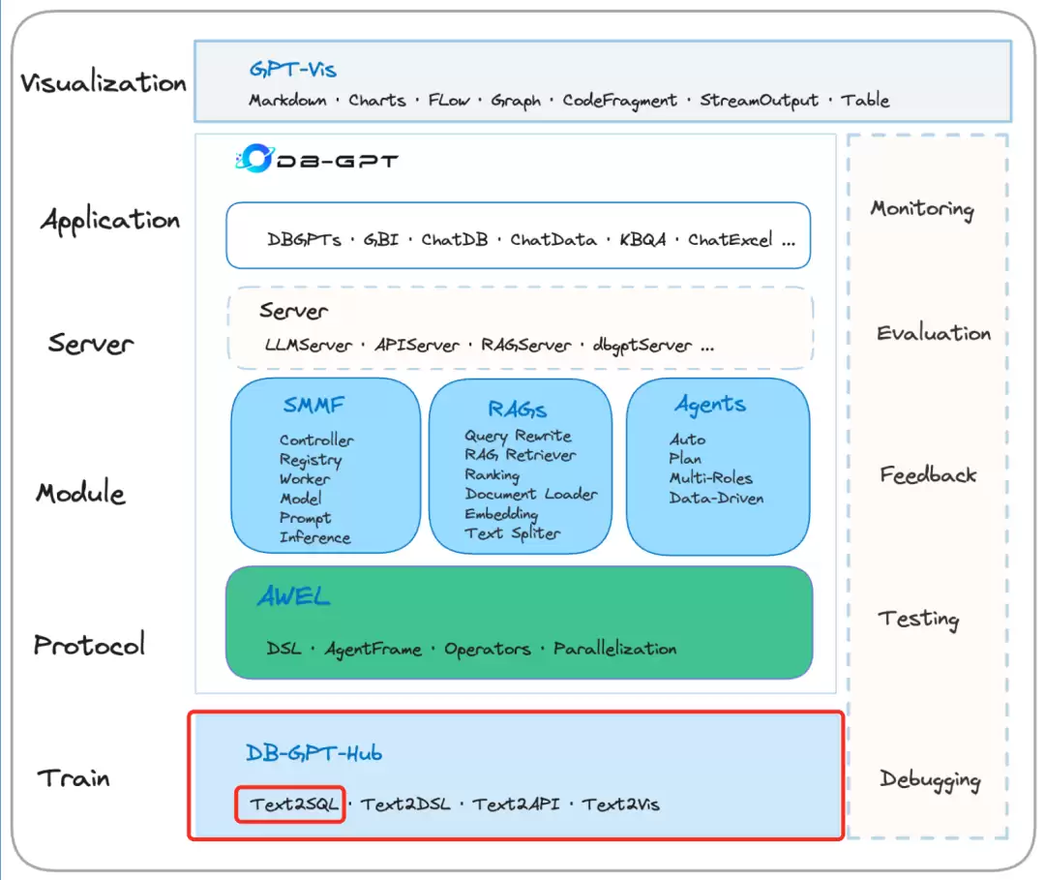Select the green AWEL protocol block
The height and width of the screenshot is (880, 1045).
tap(520, 622)
